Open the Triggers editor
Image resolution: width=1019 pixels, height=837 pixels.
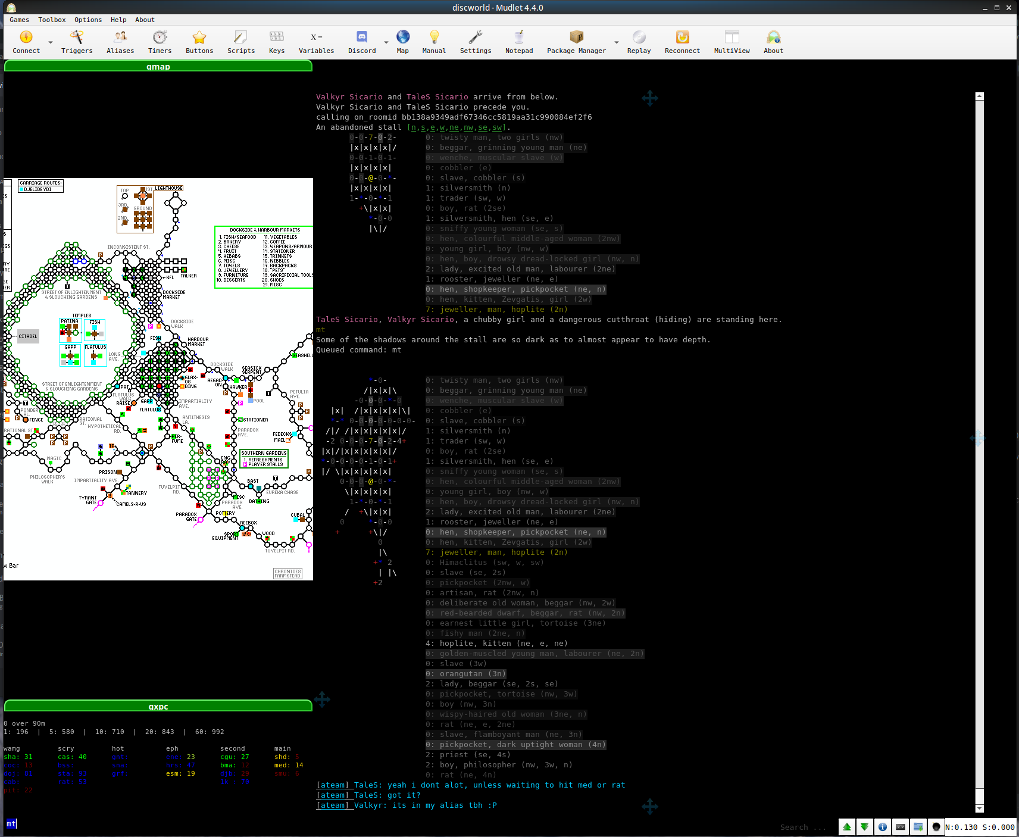point(77,42)
